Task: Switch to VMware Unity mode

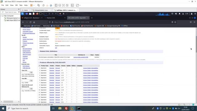Action: pos(67,5)
